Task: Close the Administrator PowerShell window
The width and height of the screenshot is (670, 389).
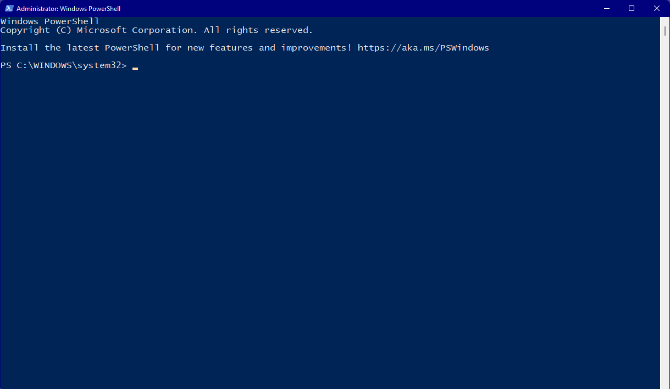Action: point(657,8)
